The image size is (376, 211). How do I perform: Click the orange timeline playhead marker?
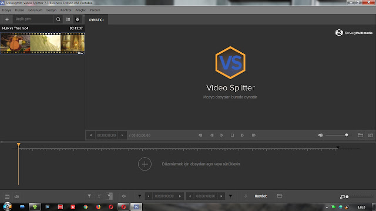point(18,145)
